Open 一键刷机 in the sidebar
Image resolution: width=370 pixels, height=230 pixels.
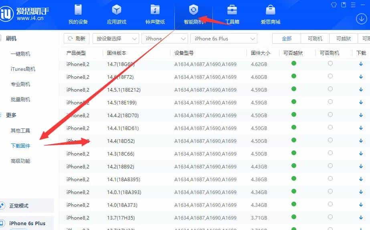(20, 54)
